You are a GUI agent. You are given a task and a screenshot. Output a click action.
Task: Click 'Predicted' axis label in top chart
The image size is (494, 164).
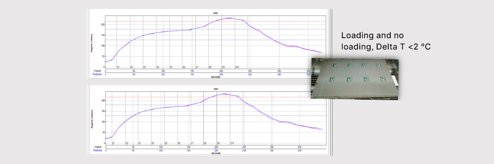97,75
